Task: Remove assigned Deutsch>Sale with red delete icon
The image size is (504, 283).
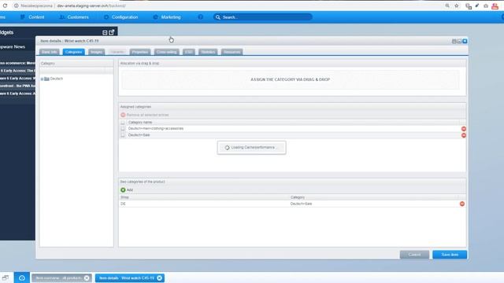Action: point(464,135)
